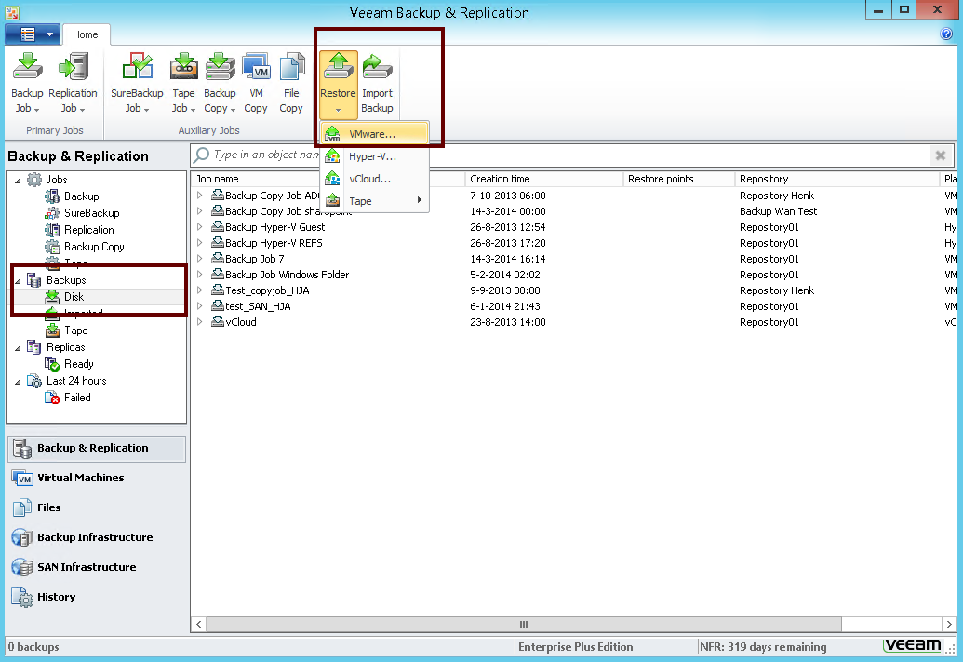Expand the Backup Hyper-V REFS row
Screen dimensions: 963x662
point(200,243)
